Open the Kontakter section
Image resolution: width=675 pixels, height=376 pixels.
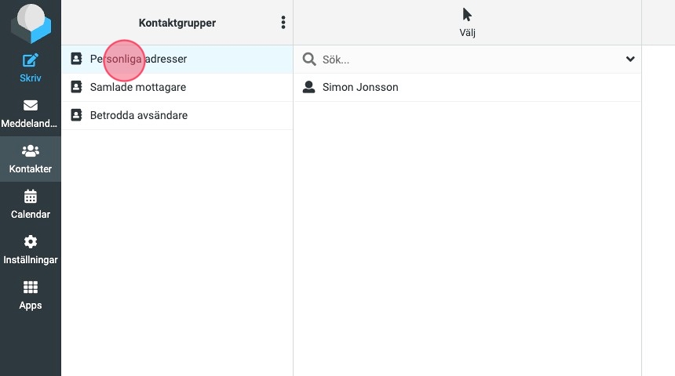click(x=31, y=159)
